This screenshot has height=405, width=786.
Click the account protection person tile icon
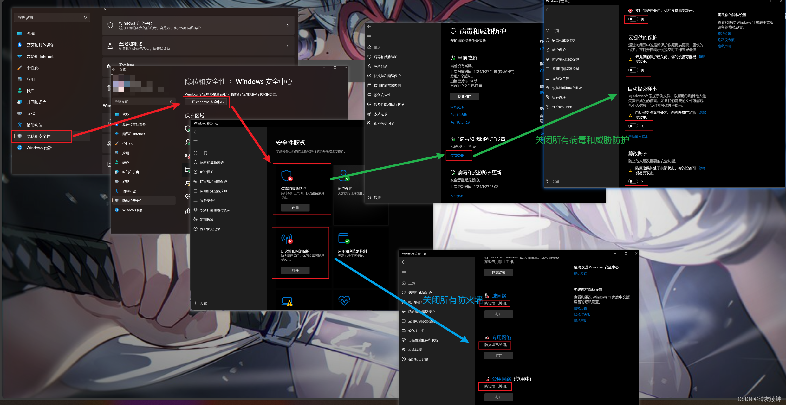pos(344,175)
